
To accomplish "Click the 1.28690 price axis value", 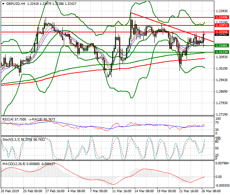I will [222, 91].
